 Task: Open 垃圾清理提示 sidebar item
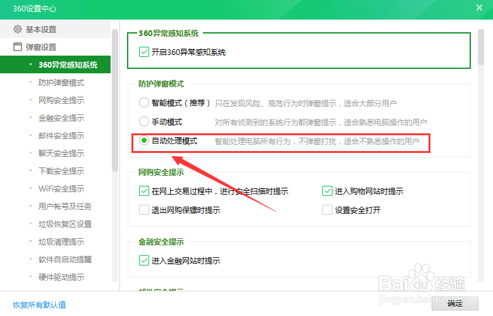61,242
